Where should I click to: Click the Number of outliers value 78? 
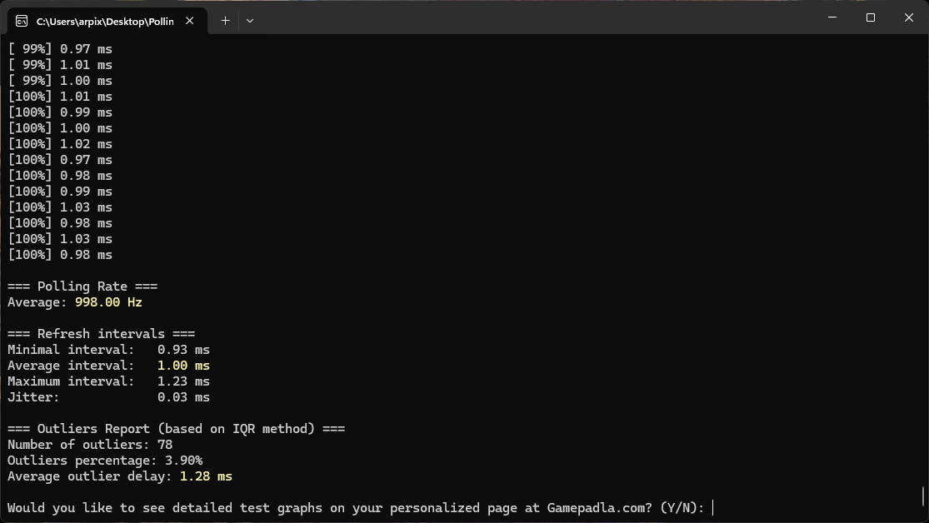165,445
